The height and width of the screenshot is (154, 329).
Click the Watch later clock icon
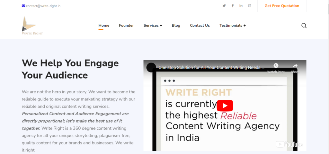point(276,66)
